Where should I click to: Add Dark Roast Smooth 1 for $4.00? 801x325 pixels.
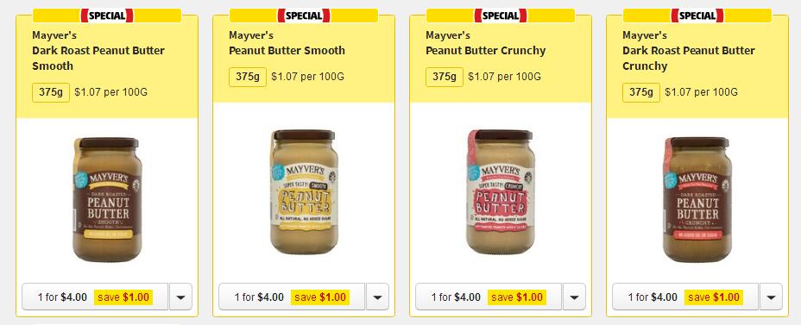coord(95,297)
